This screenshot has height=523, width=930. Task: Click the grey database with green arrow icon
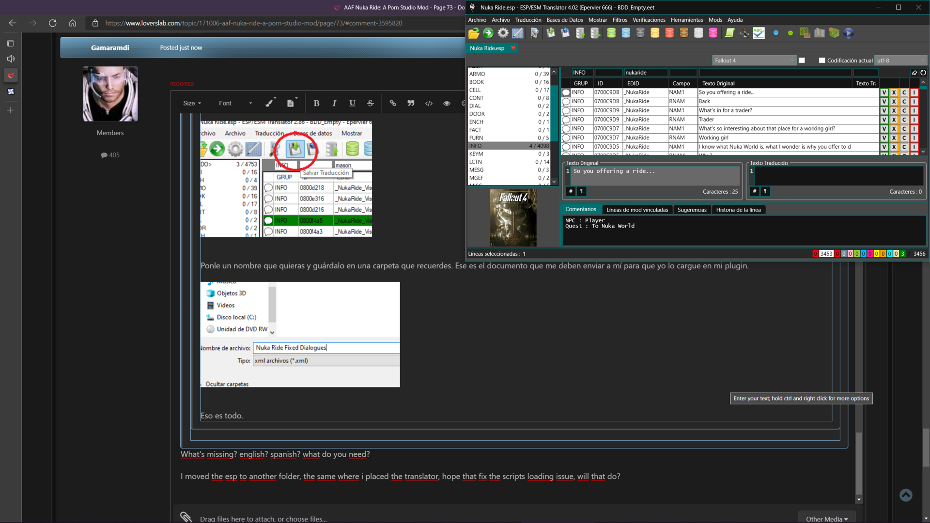[580, 33]
